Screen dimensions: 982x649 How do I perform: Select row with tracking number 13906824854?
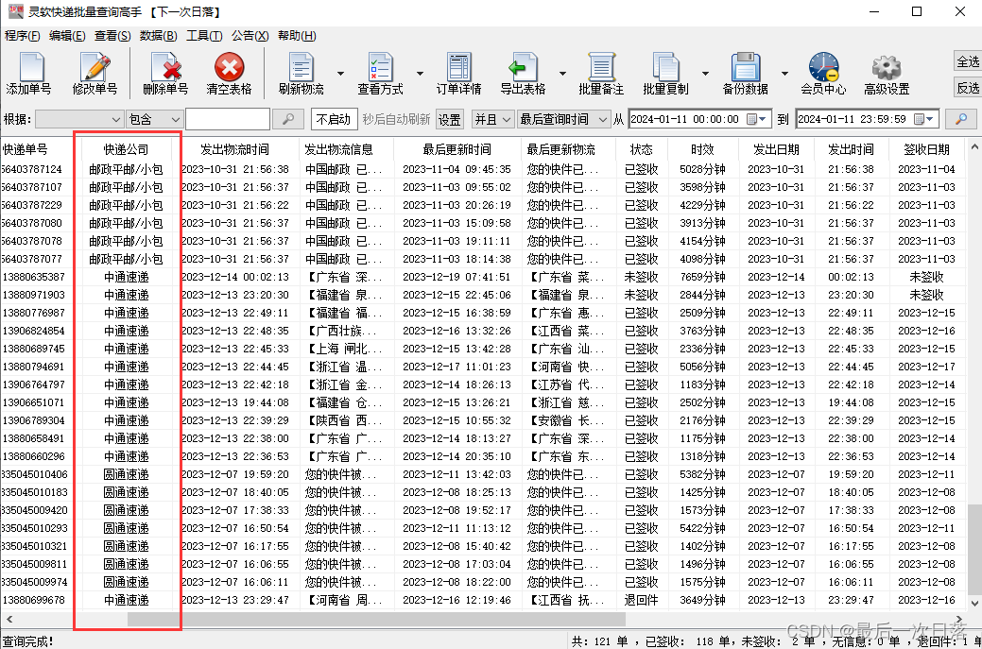tap(484, 331)
